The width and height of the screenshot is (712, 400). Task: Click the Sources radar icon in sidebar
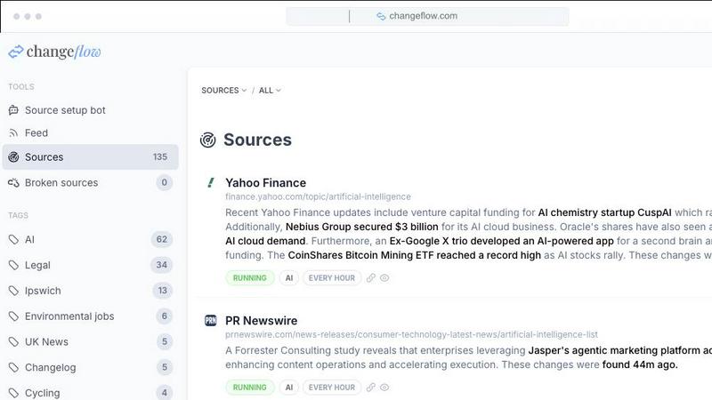[13, 157]
